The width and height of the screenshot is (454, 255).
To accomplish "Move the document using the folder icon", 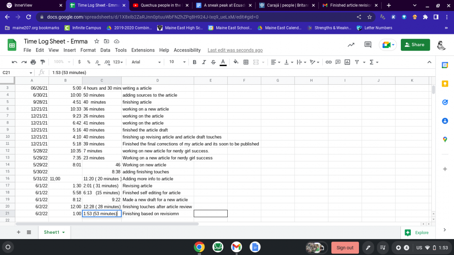I will 106,41.
